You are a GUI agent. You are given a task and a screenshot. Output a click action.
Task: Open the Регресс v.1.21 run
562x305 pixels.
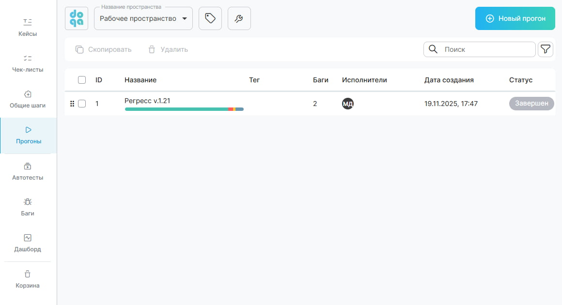pyautogui.click(x=147, y=101)
